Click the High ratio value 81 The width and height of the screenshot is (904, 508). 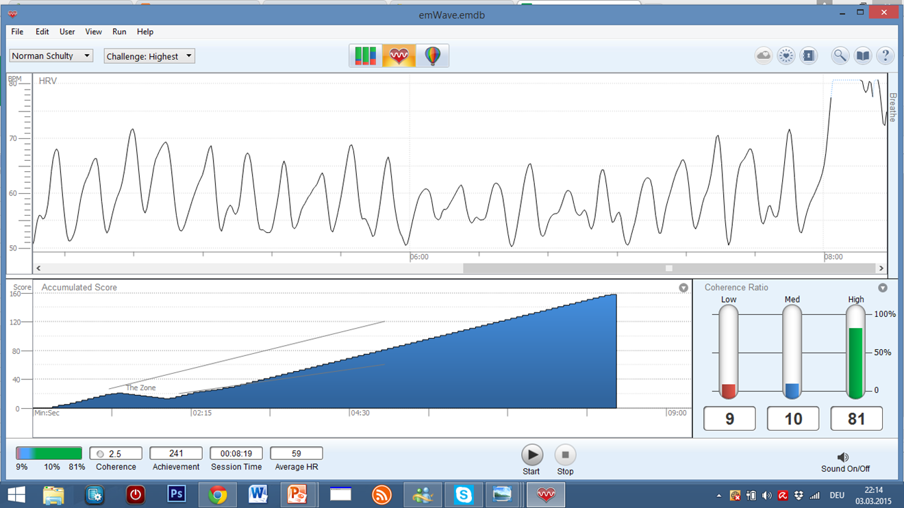(x=857, y=418)
